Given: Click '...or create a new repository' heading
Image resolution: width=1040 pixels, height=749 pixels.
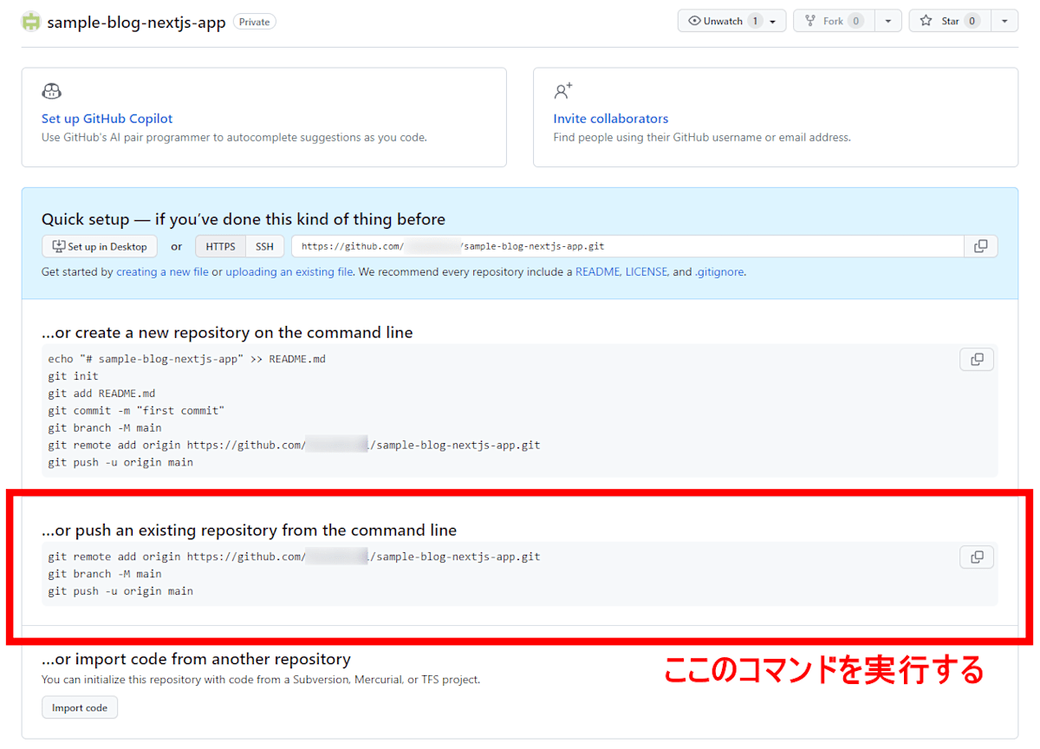Looking at the screenshot, I should pos(227,333).
